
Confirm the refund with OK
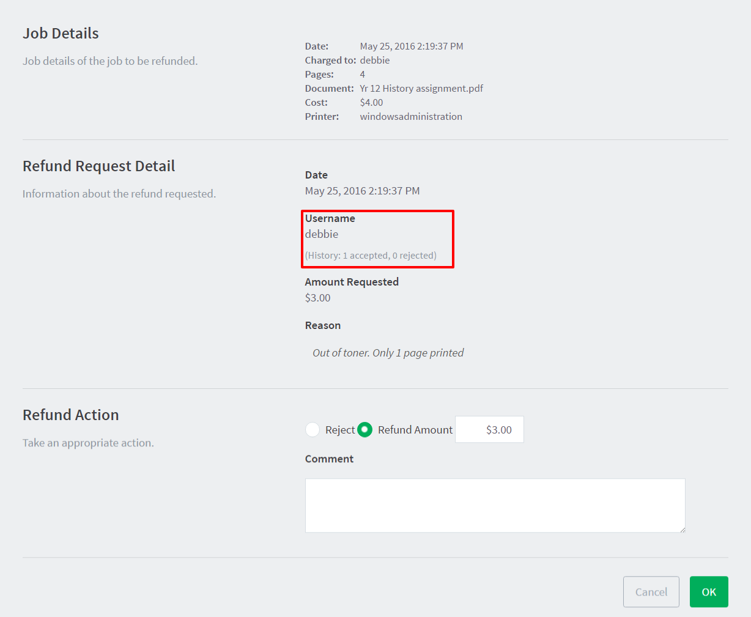(708, 592)
